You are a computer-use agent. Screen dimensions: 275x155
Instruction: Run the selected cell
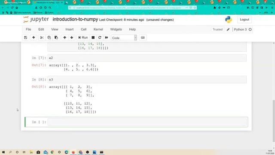[x=83, y=37]
